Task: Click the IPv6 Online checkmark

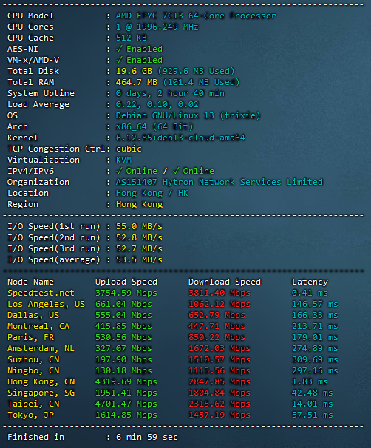Action: [x=176, y=171]
